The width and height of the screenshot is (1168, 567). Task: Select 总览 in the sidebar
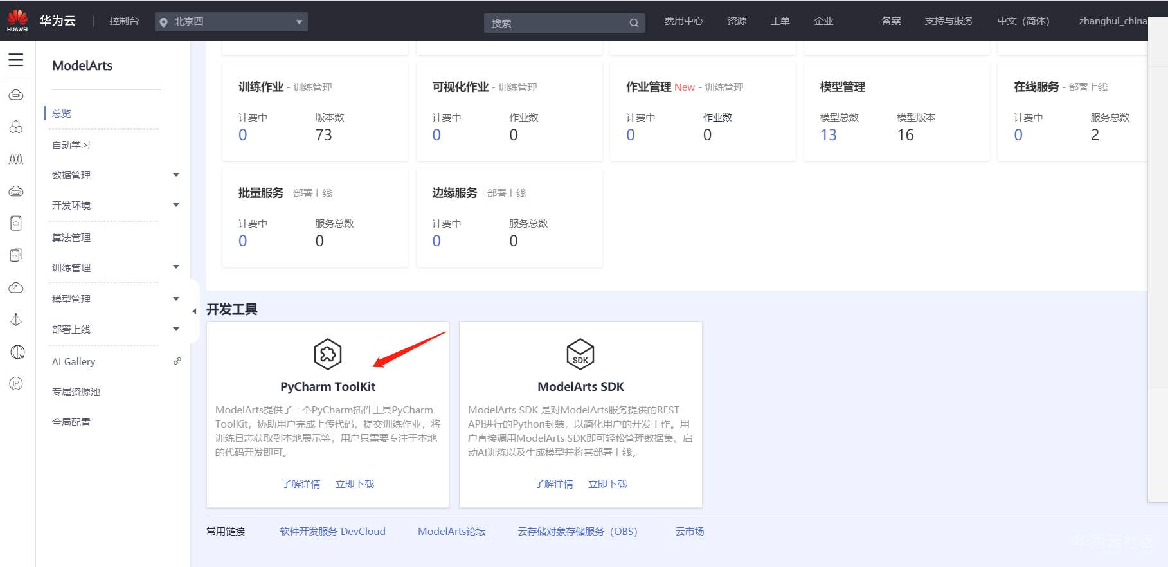[x=62, y=113]
